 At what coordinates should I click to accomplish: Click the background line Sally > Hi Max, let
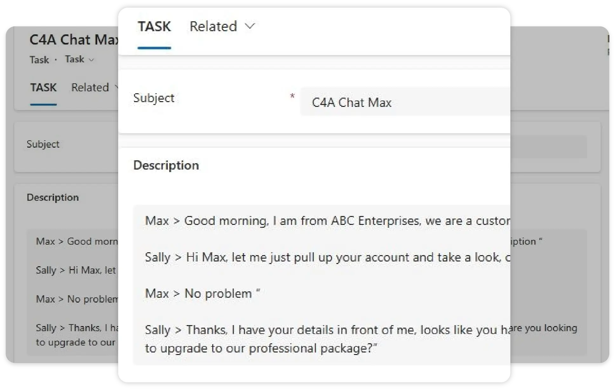point(76,270)
